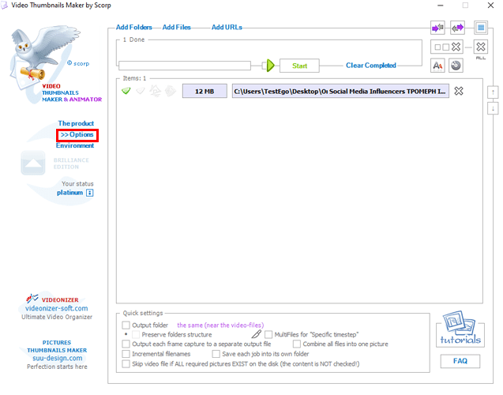The height and width of the screenshot is (395, 503).
Task: Click the gray disc icon
Action: point(456,66)
